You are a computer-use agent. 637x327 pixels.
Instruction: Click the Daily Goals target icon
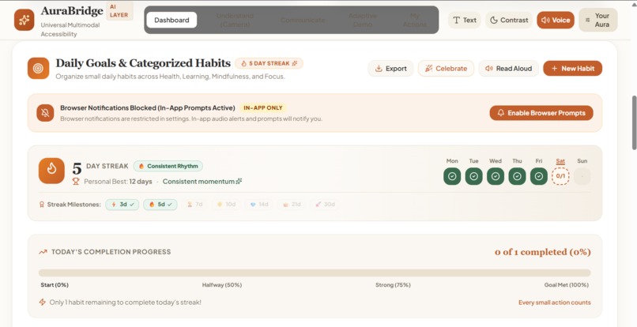pyautogui.click(x=38, y=68)
